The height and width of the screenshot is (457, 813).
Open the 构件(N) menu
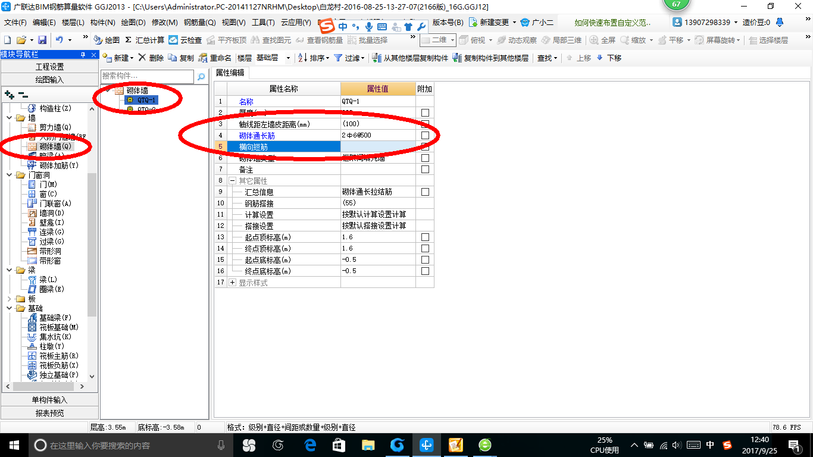[102, 22]
